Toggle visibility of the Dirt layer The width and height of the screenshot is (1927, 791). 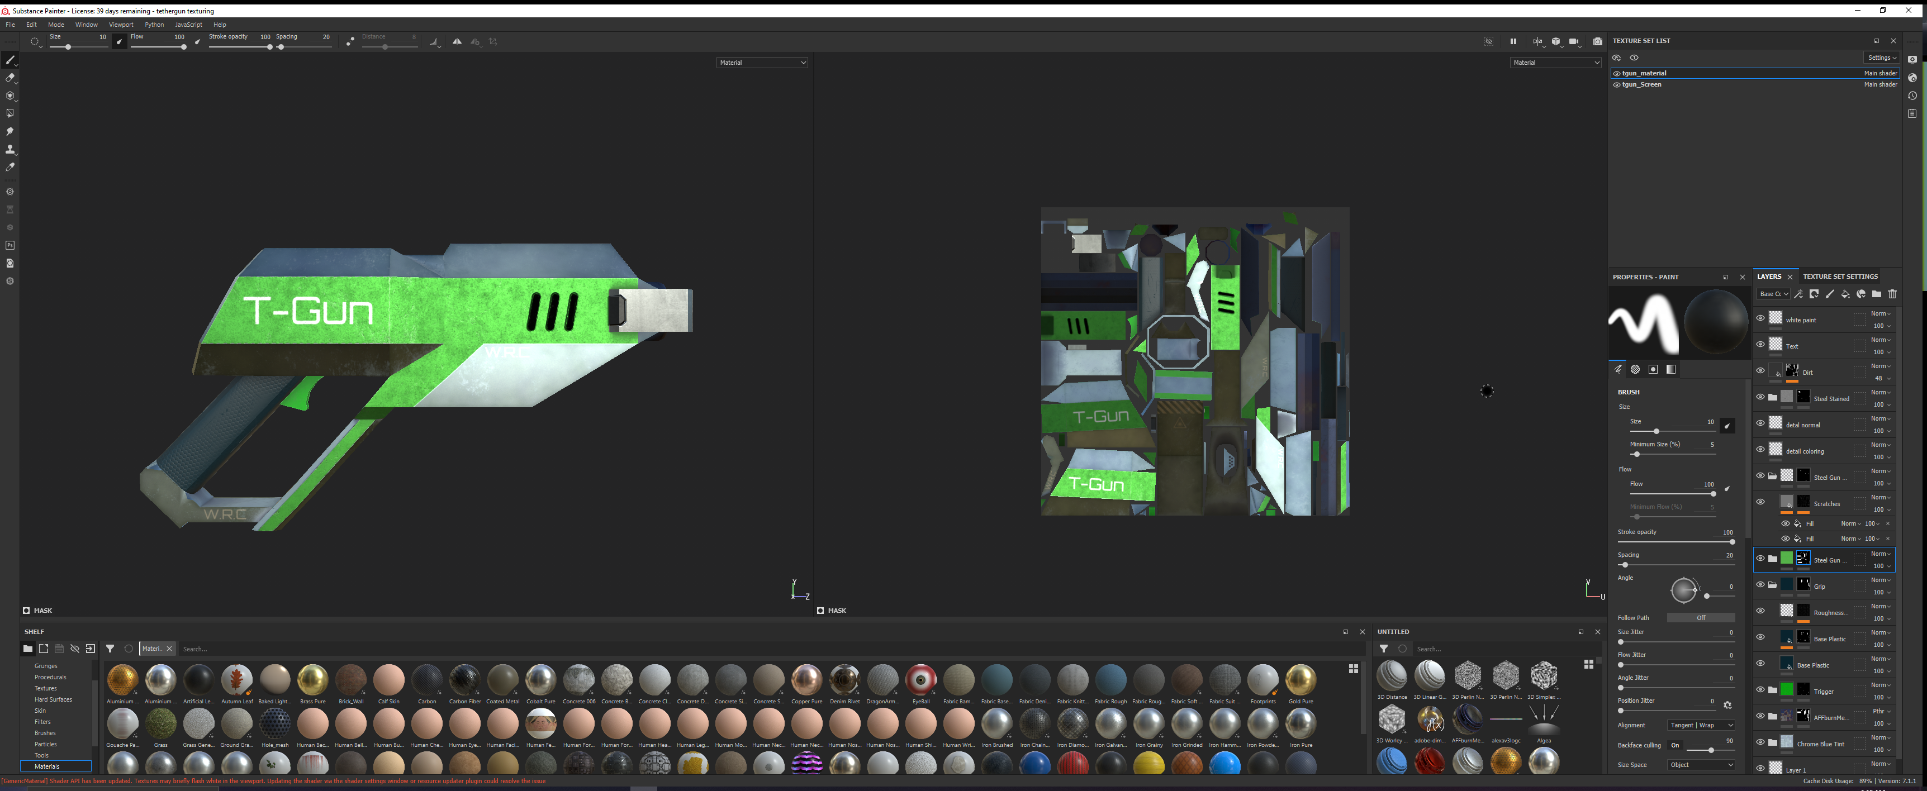1760,371
